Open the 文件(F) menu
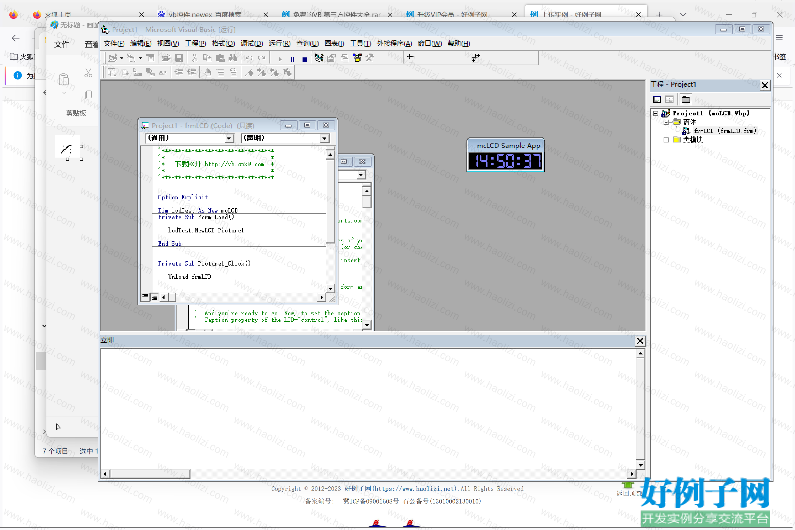The width and height of the screenshot is (795, 530). tap(114, 44)
